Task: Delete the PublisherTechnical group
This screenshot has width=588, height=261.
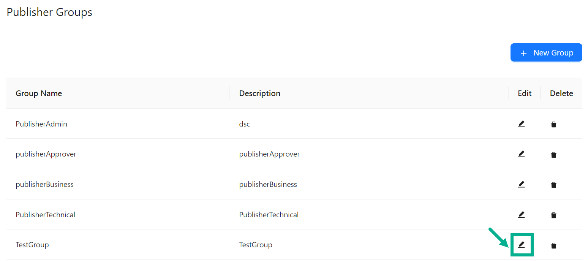Action: (x=554, y=215)
